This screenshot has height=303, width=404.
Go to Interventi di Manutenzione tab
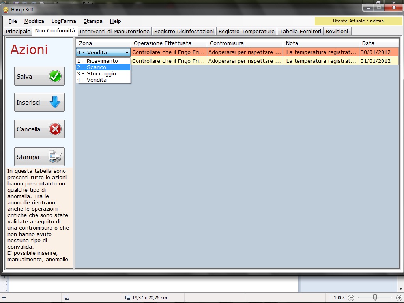(x=114, y=31)
